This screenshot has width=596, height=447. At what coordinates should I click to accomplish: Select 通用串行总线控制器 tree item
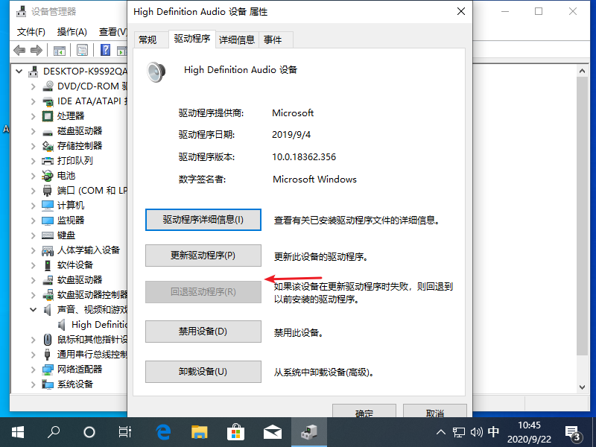point(92,355)
